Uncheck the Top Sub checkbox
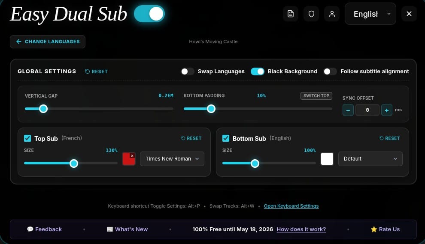The height and width of the screenshot is (244, 425). (x=27, y=138)
